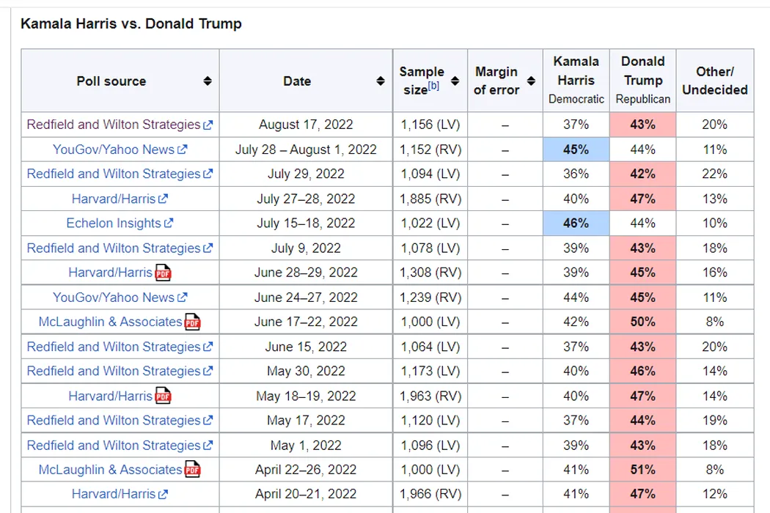Open YouGov/Yahoo News June 24–27 link
The width and height of the screenshot is (770, 513).
pos(114,298)
